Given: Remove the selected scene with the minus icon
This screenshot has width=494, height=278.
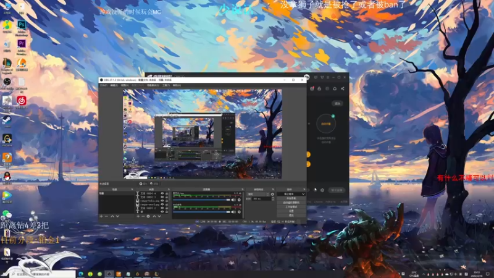Looking at the screenshot, I should pyautogui.click(x=106, y=216).
